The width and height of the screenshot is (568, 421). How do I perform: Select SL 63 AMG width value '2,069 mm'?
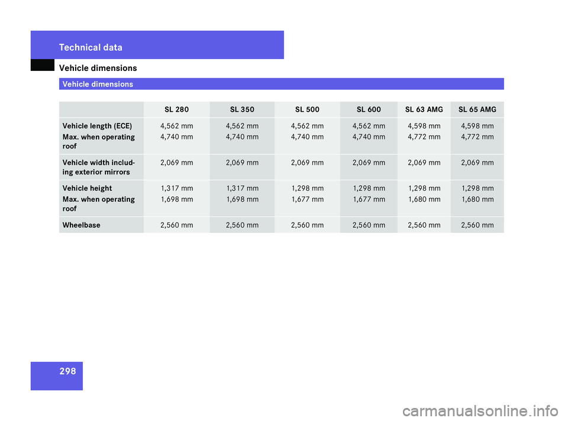coord(424,163)
